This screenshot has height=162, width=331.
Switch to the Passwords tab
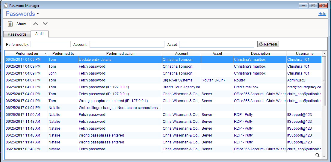click(x=17, y=34)
